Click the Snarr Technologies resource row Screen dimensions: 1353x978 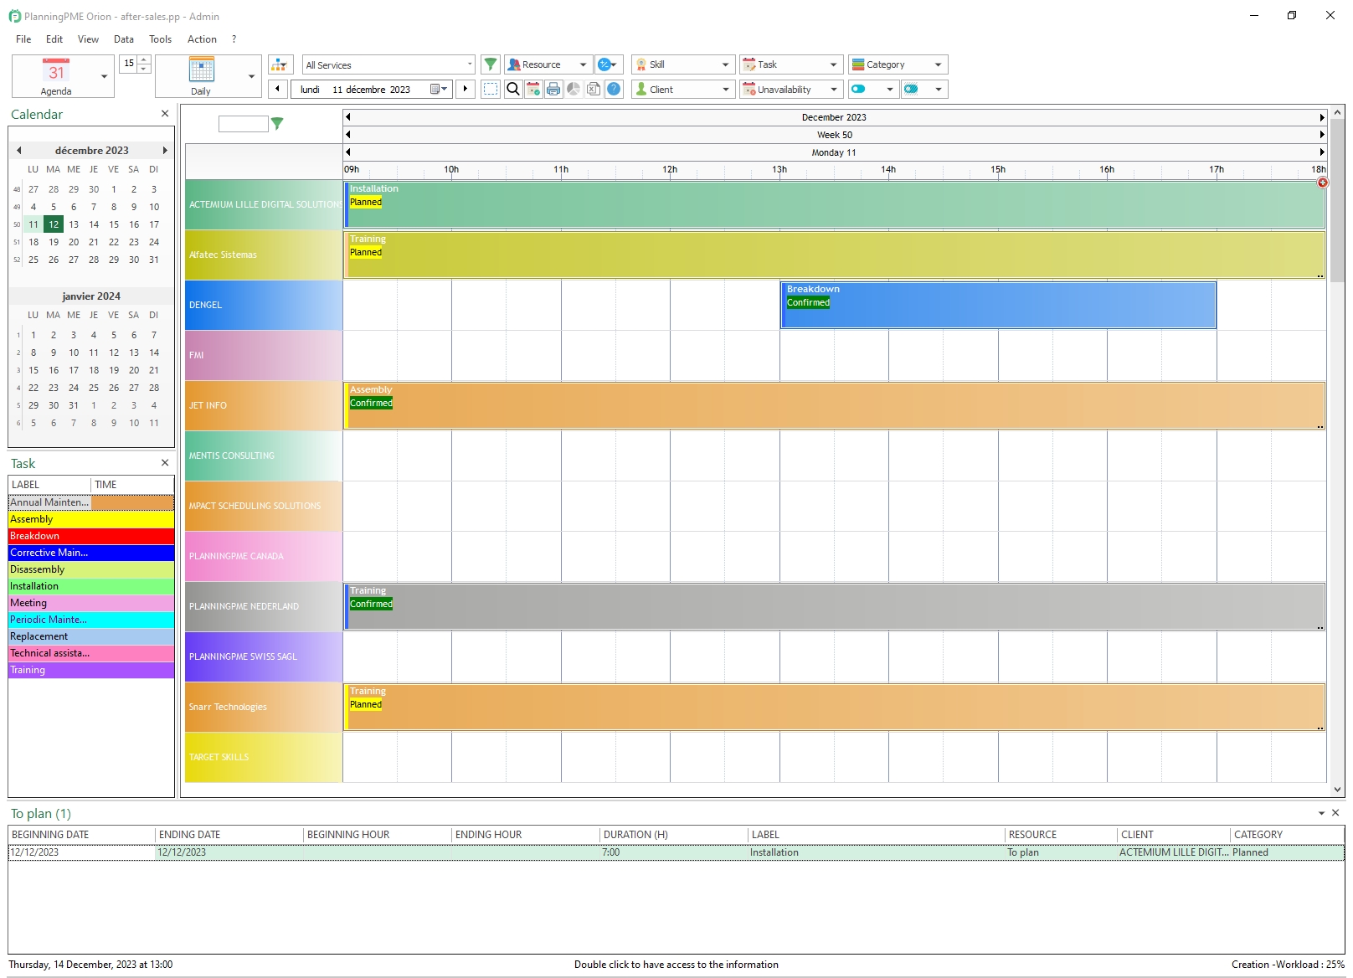[264, 707]
